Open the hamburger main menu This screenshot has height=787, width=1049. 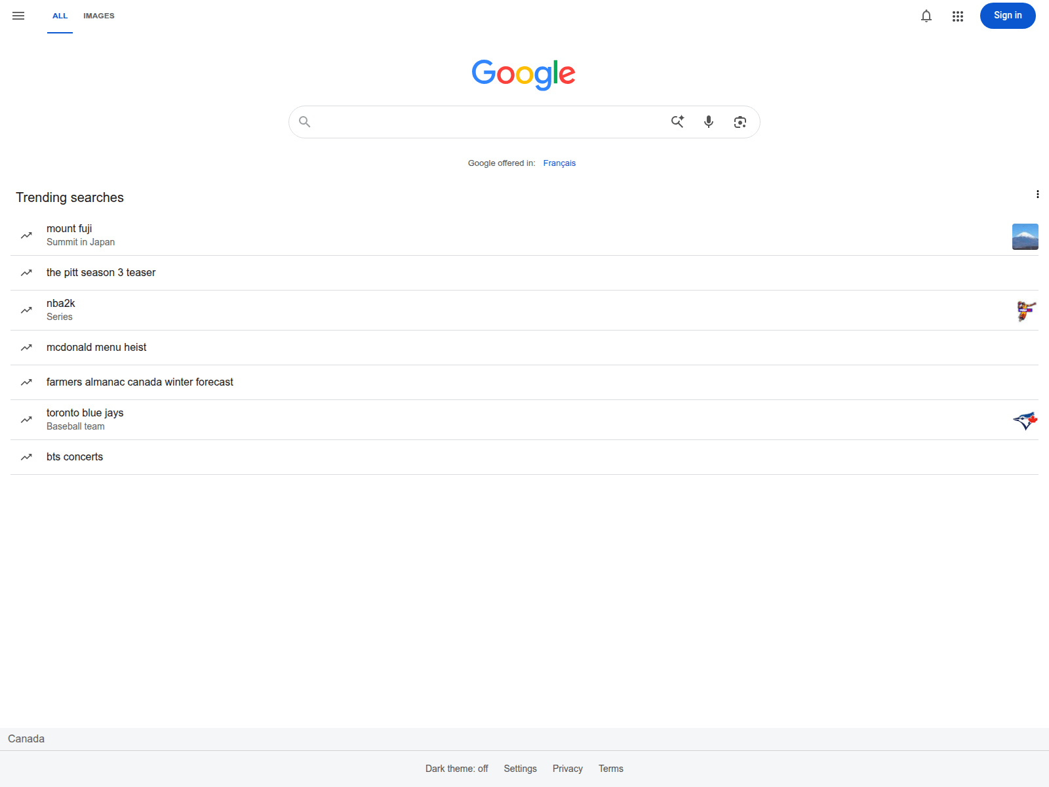18,16
